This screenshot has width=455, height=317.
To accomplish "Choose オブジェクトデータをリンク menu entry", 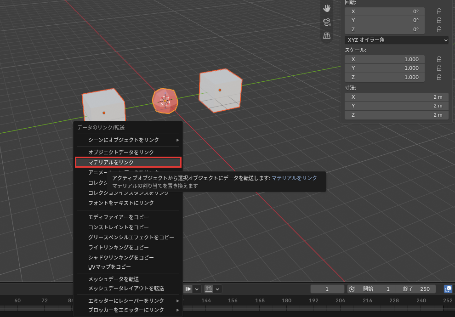I will pos(128,152).
